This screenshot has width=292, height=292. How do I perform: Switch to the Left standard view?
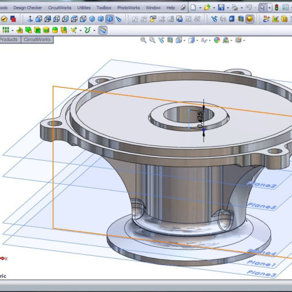pyautogui.click(x=57, y=19)
